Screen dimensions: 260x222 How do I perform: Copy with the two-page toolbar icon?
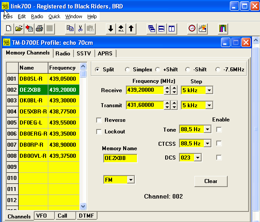point(70,29)
